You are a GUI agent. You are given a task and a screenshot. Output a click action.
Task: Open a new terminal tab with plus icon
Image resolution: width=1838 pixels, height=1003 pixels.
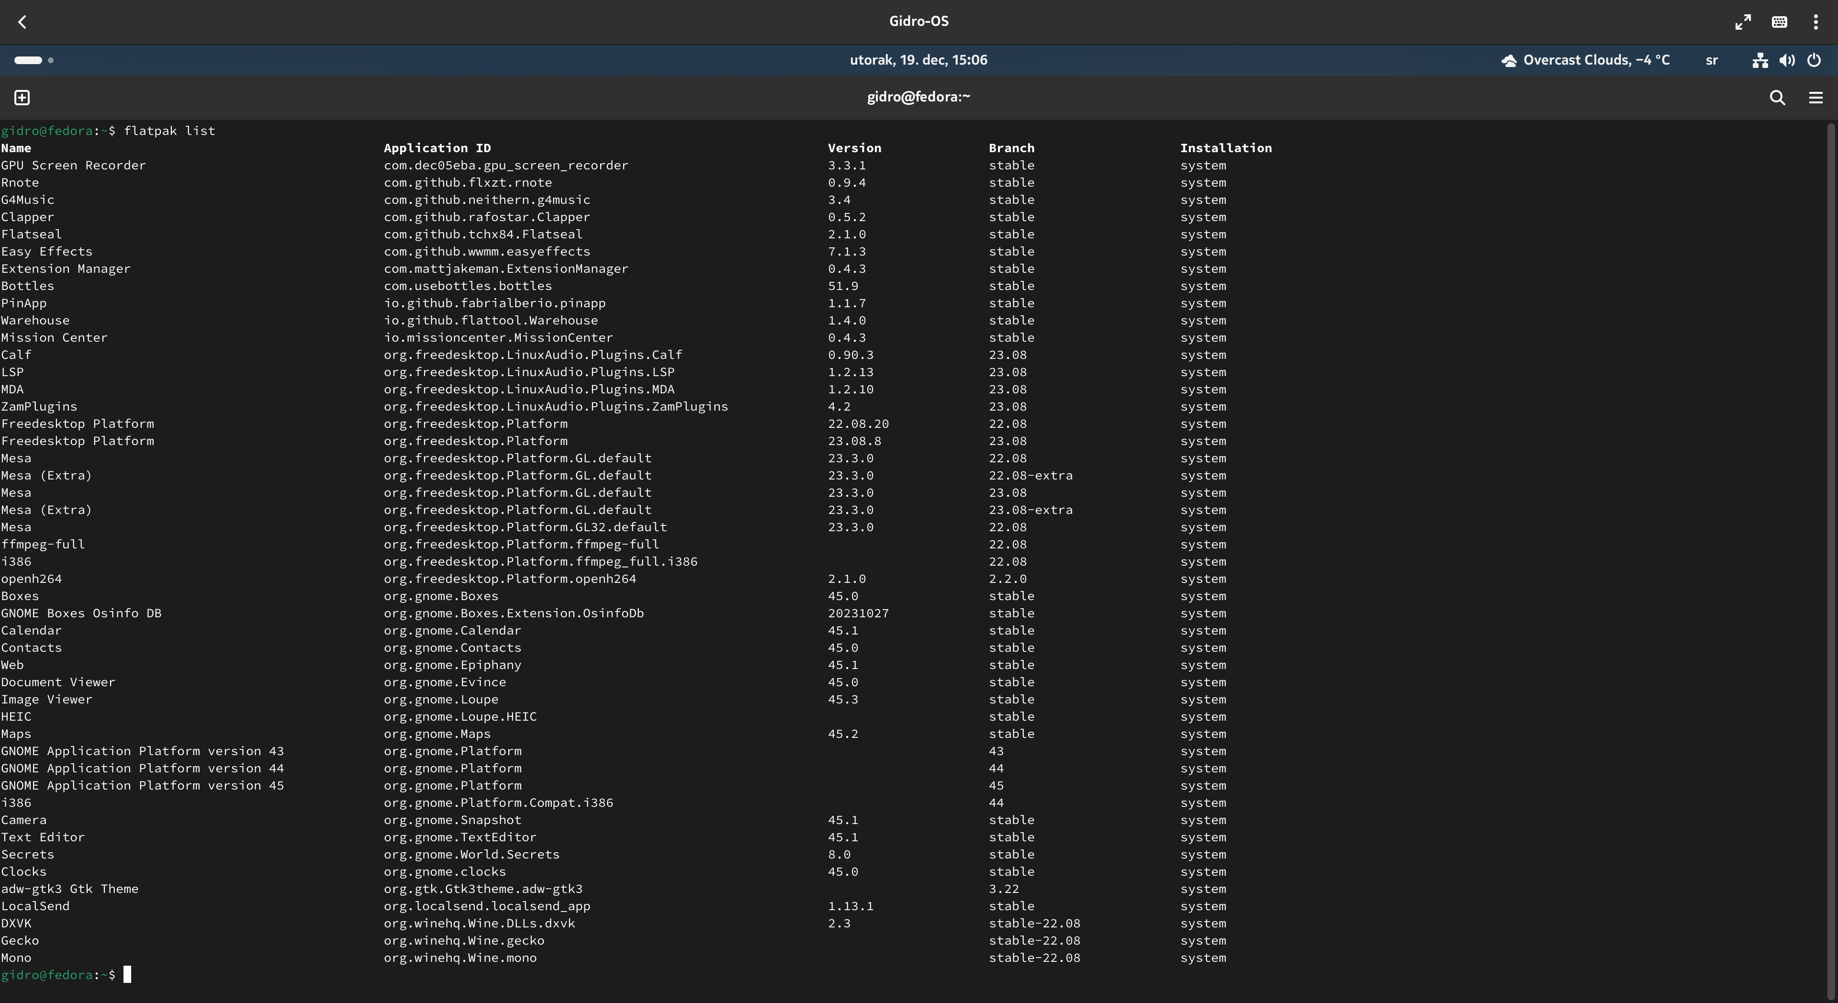click(22, 97)
